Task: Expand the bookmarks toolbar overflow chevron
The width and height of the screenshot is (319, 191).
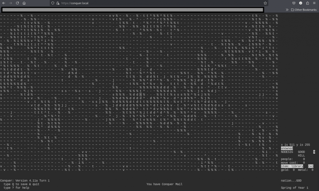Action: click(287, 10)
